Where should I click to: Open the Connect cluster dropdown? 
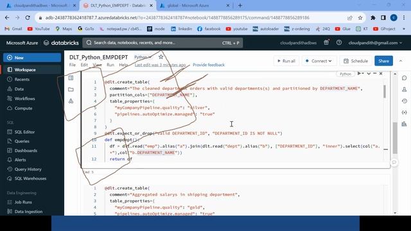[x=319, y=61]
